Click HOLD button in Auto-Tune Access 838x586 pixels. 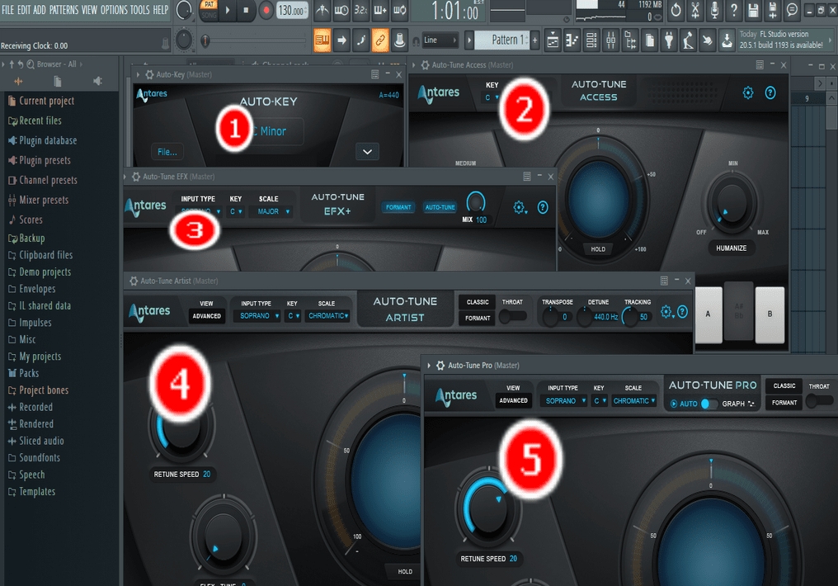click(598, 249)
